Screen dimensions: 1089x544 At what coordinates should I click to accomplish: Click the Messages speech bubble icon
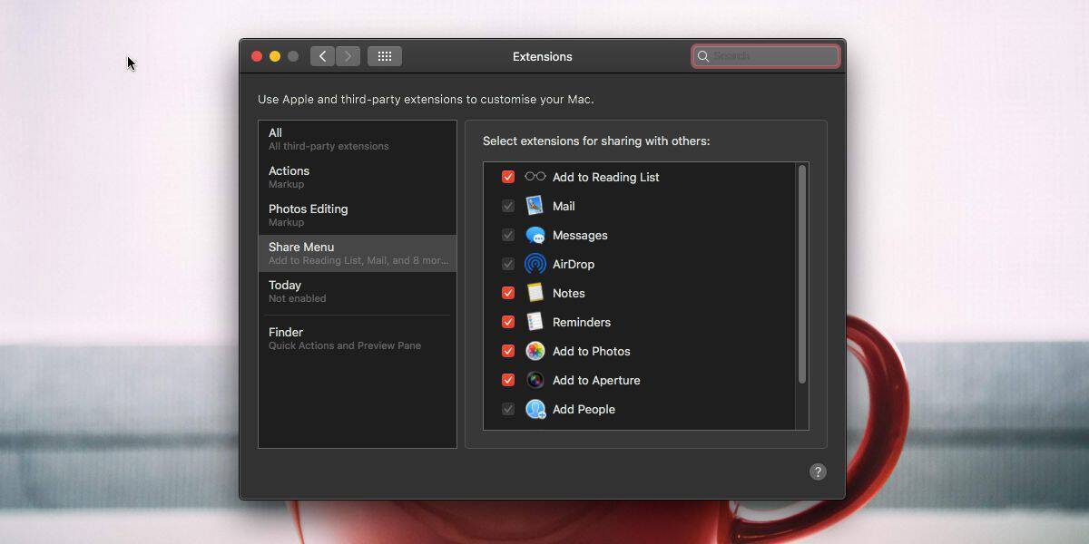pos(535,235)
